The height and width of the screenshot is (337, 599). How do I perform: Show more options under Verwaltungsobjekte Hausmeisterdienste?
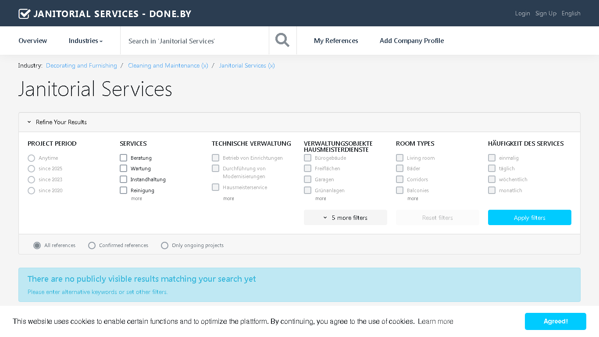[321, 199]
